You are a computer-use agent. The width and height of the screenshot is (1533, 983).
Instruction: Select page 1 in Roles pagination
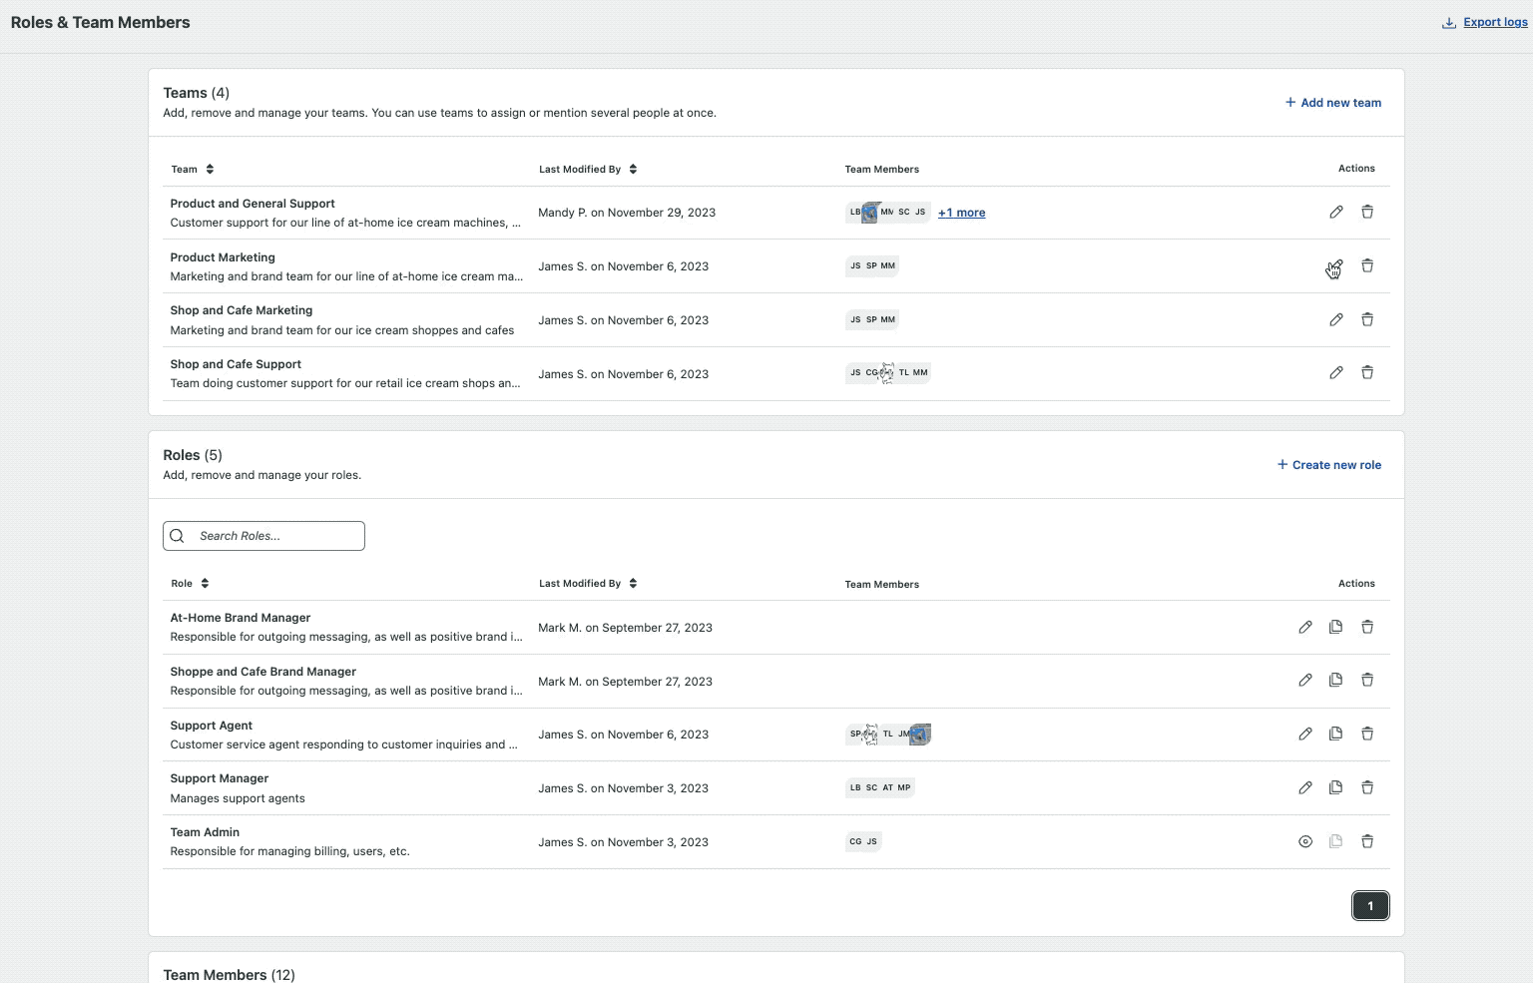coord(1370,905)
